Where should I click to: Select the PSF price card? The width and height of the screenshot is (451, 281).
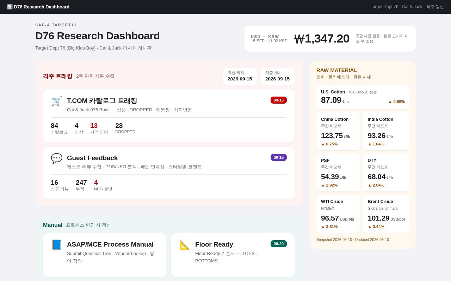[x=338, y=172]
